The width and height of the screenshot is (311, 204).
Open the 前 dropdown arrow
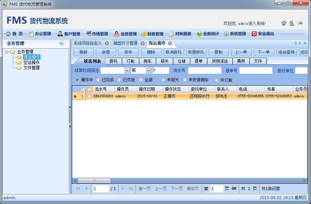coord(149,71)
